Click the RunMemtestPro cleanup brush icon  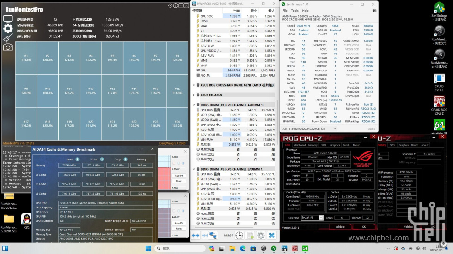(x=8, y=38)
